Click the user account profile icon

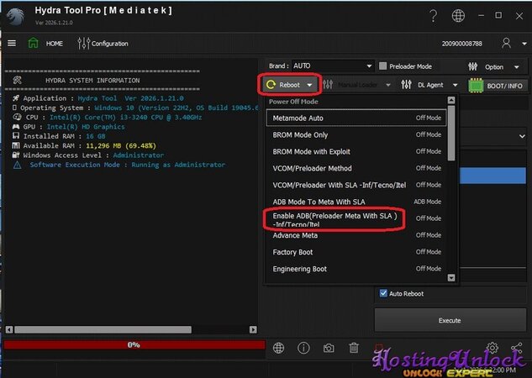coord(506,43)
